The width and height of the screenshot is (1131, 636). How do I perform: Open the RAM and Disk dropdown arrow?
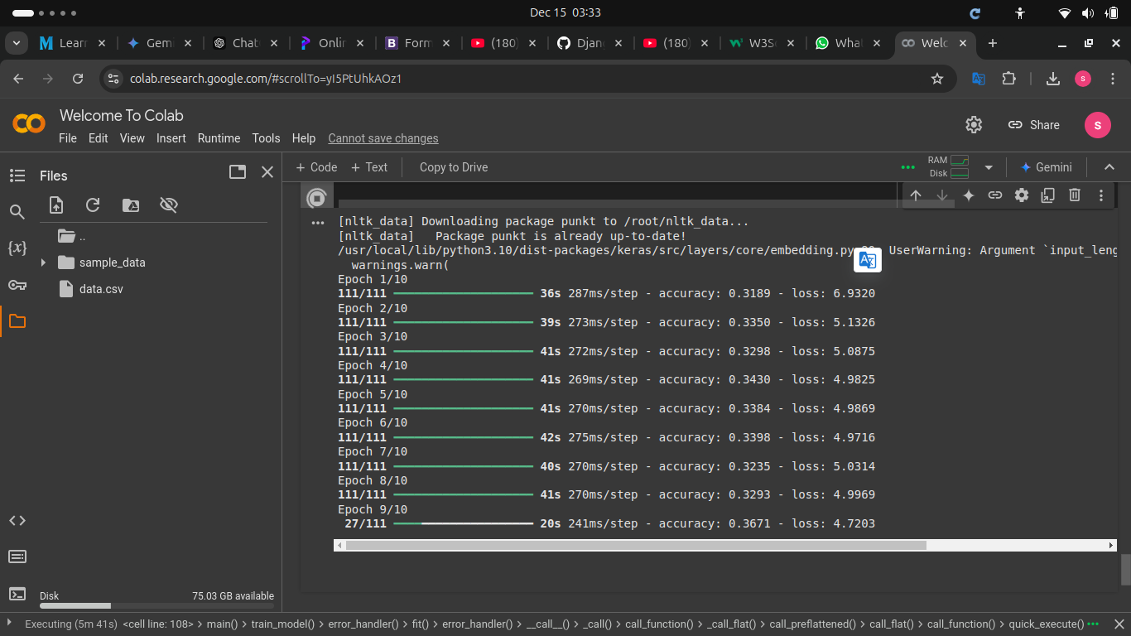click(988, 167)
